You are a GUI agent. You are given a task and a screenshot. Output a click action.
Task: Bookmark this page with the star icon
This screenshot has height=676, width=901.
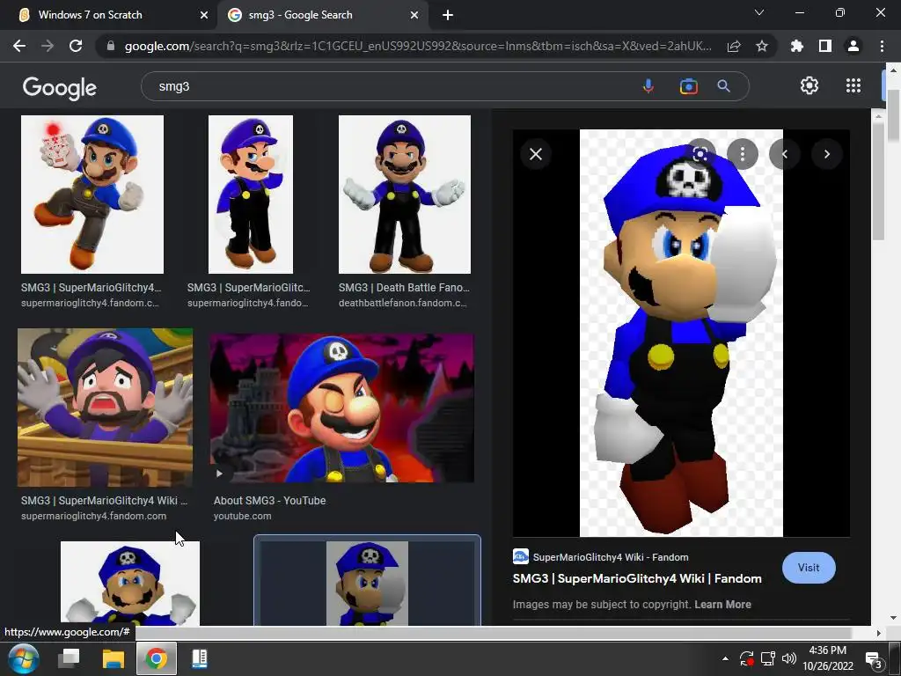point(762,46)
